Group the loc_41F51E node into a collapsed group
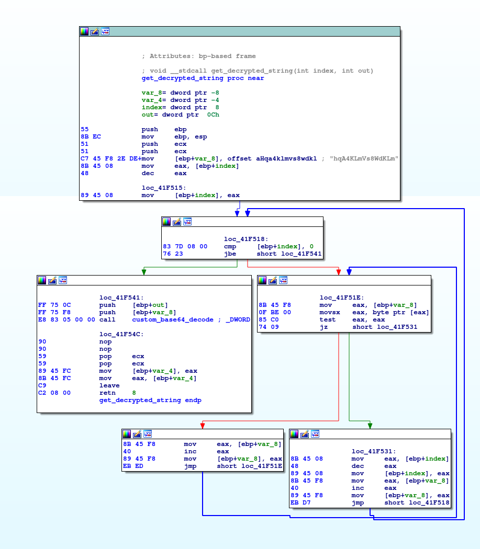This screenshot has width=480, height=549. point(283,280)
